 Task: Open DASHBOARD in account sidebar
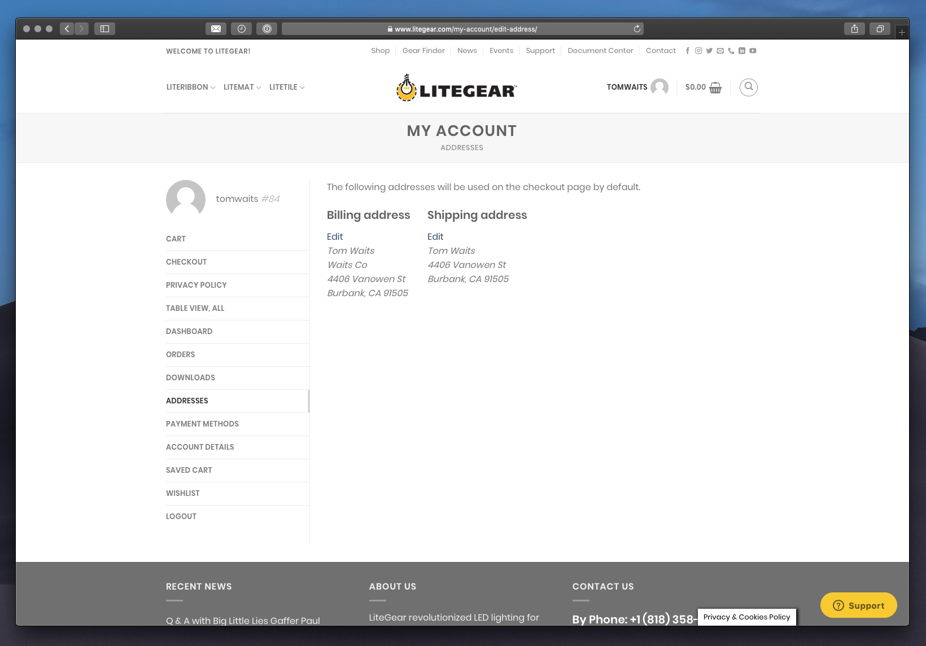click(238, 332)
